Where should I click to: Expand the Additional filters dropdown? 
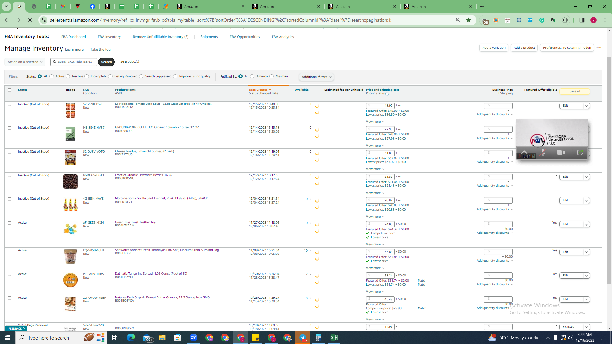(x=317, y=77)
